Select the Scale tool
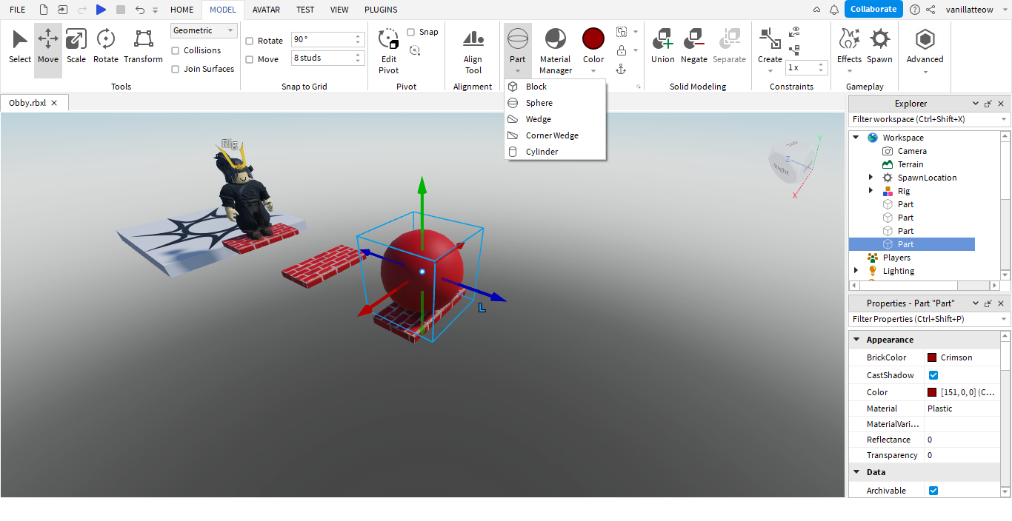 pos(76,46)
